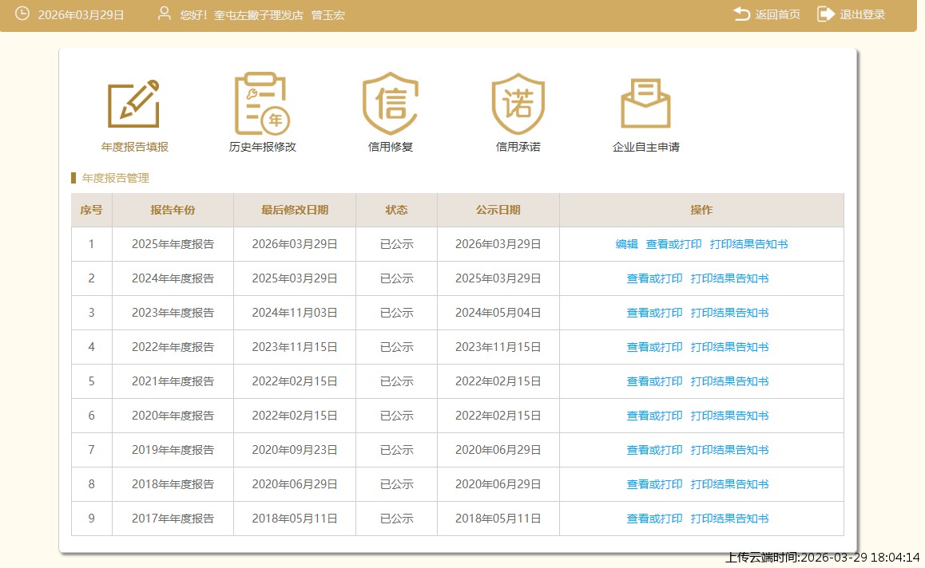View or print the 2025年年度报告
Viewport: 925px width, 568px height.
coord(673,244)
